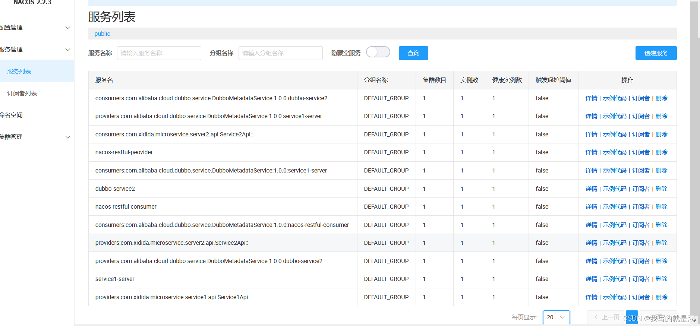
Task: Open 详情 for providers Service1Api row
Action: [591, 297]
